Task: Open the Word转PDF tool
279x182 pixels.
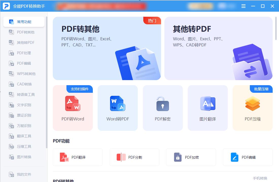Action: click(117, 108)
